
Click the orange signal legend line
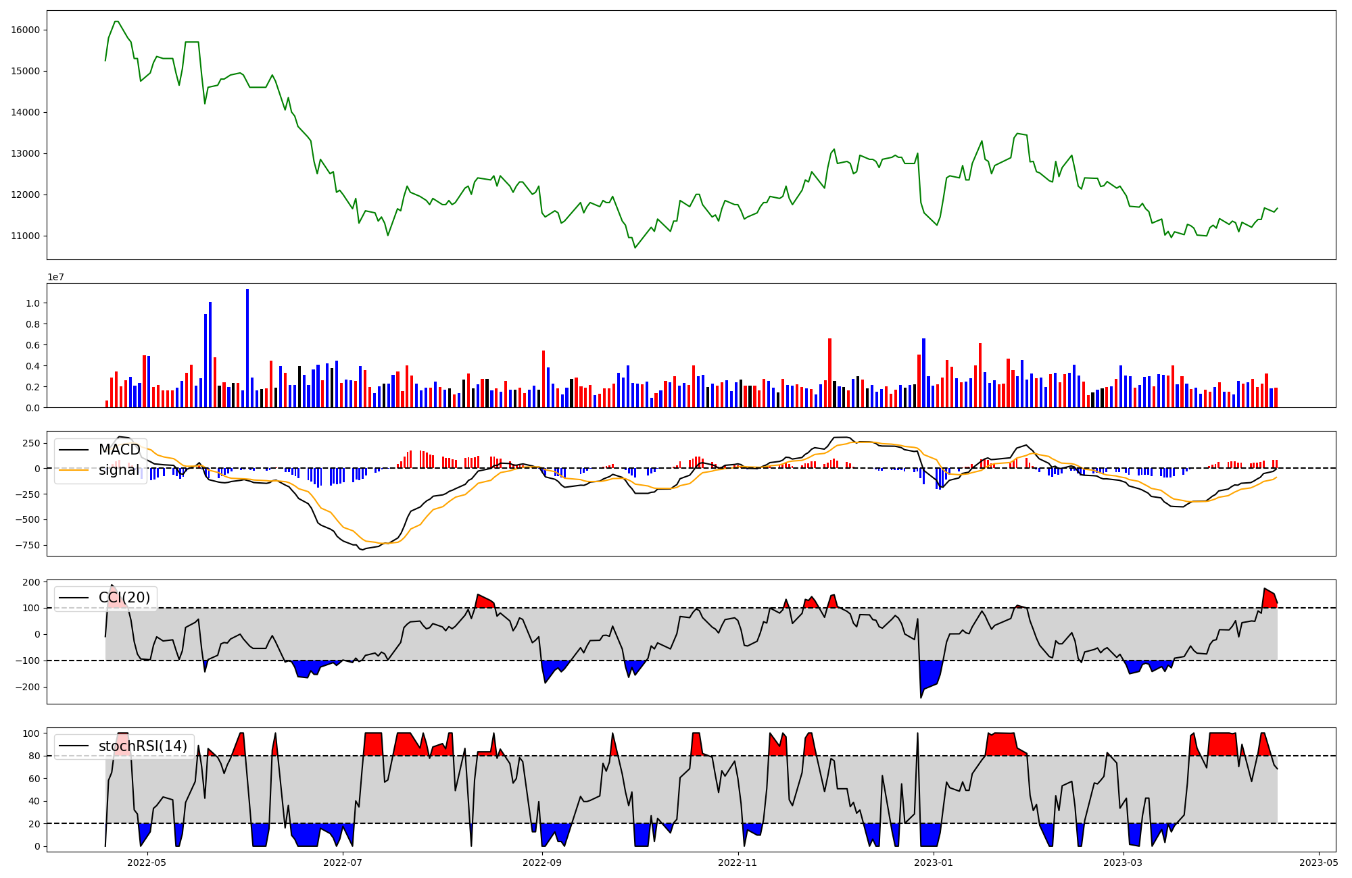pyautogui.click(x=74, y=470)
